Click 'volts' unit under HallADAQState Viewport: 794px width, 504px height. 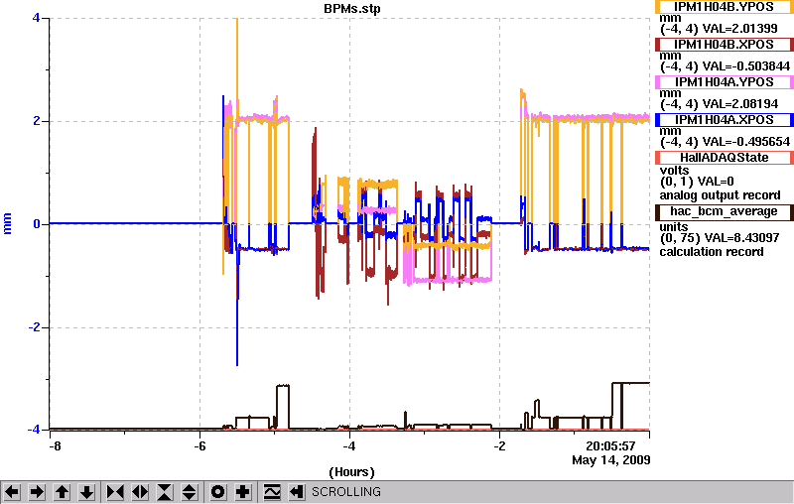pyautogui.click(x=675, y=171)
